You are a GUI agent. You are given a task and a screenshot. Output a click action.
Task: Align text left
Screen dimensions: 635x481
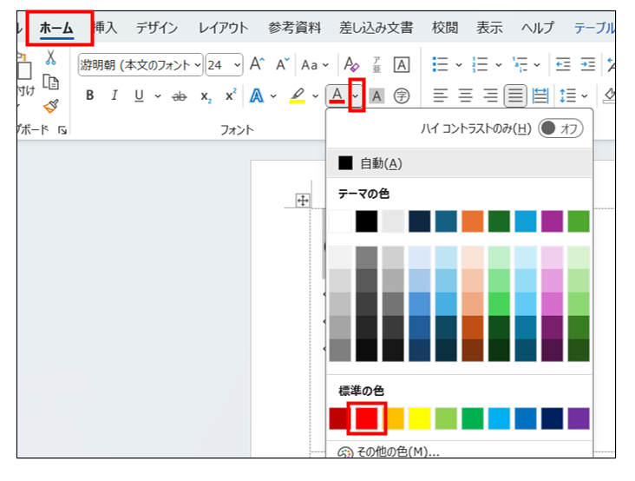click(x=440, y=96)
